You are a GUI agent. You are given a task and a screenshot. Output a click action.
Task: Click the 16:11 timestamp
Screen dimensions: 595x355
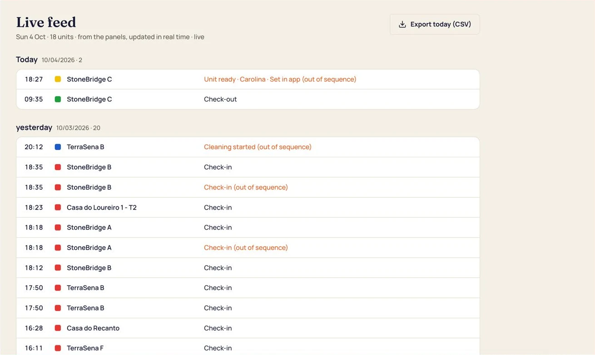pyautogui.click(x=34, y=348)
